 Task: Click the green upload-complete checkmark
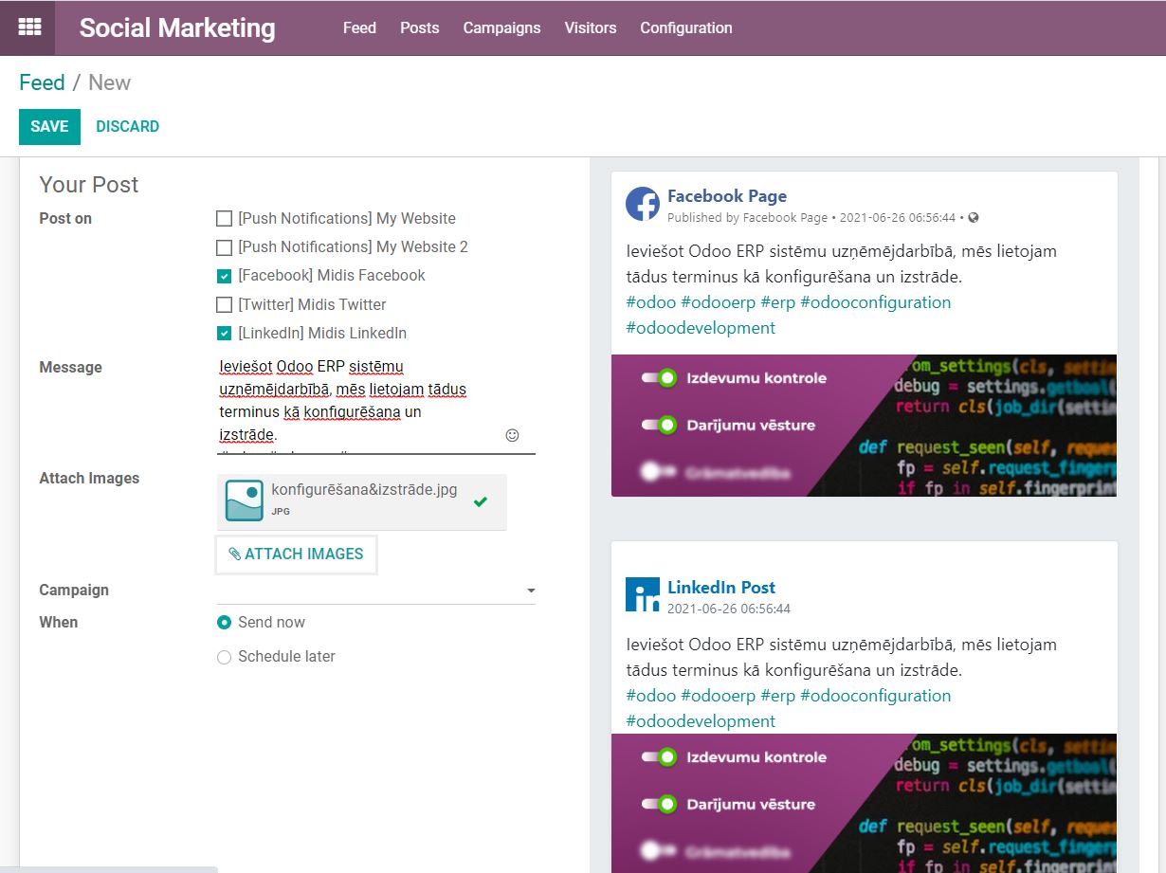(481, 501)
